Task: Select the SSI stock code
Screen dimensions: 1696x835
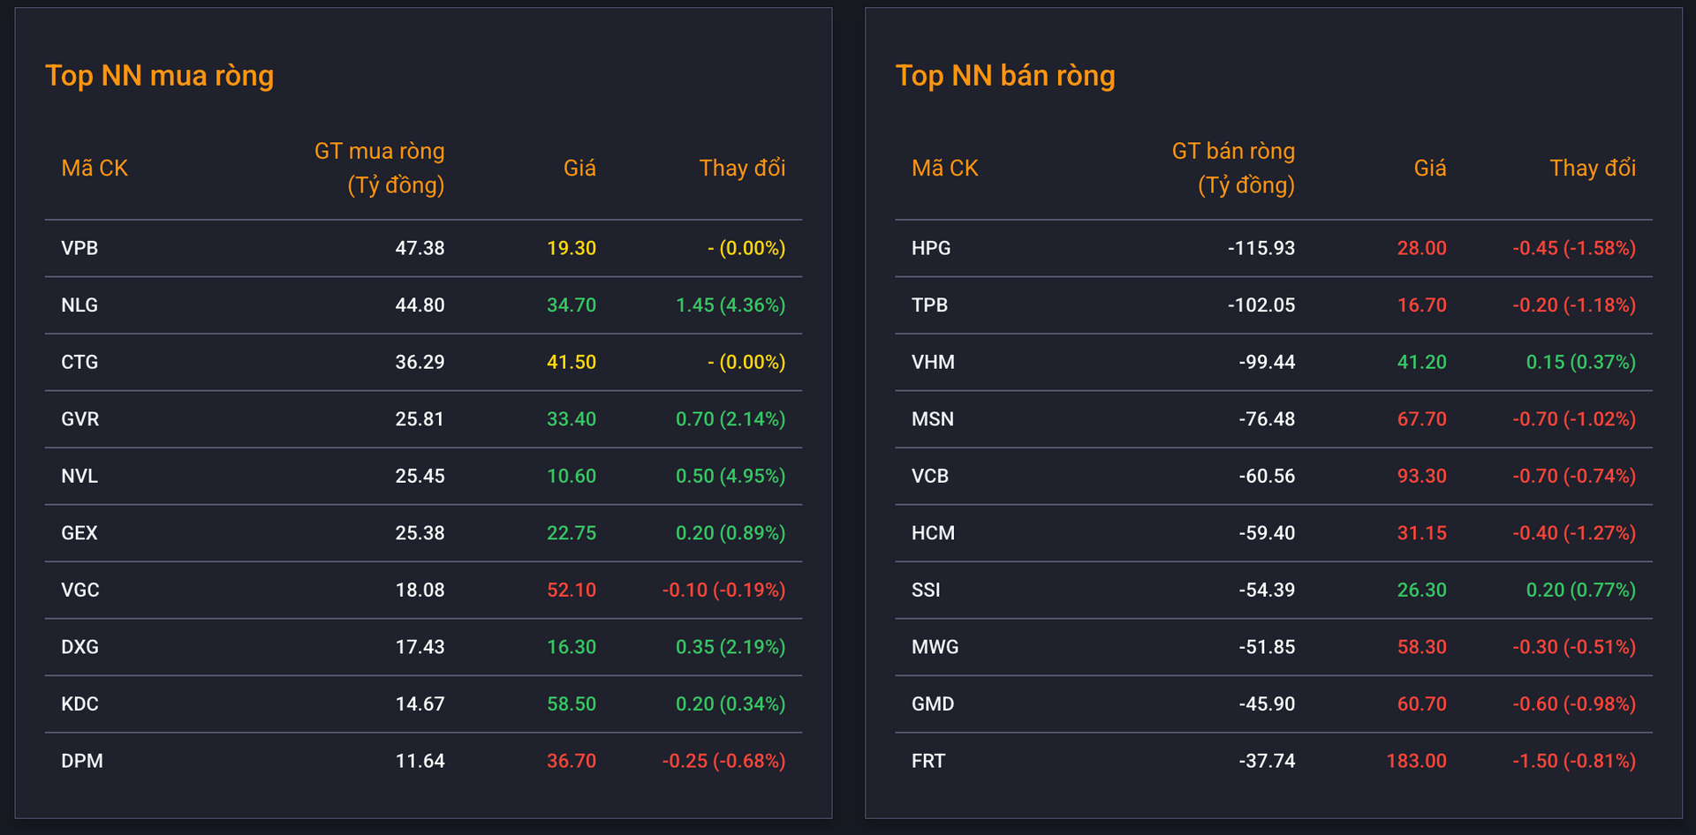Action: (926, 590)
